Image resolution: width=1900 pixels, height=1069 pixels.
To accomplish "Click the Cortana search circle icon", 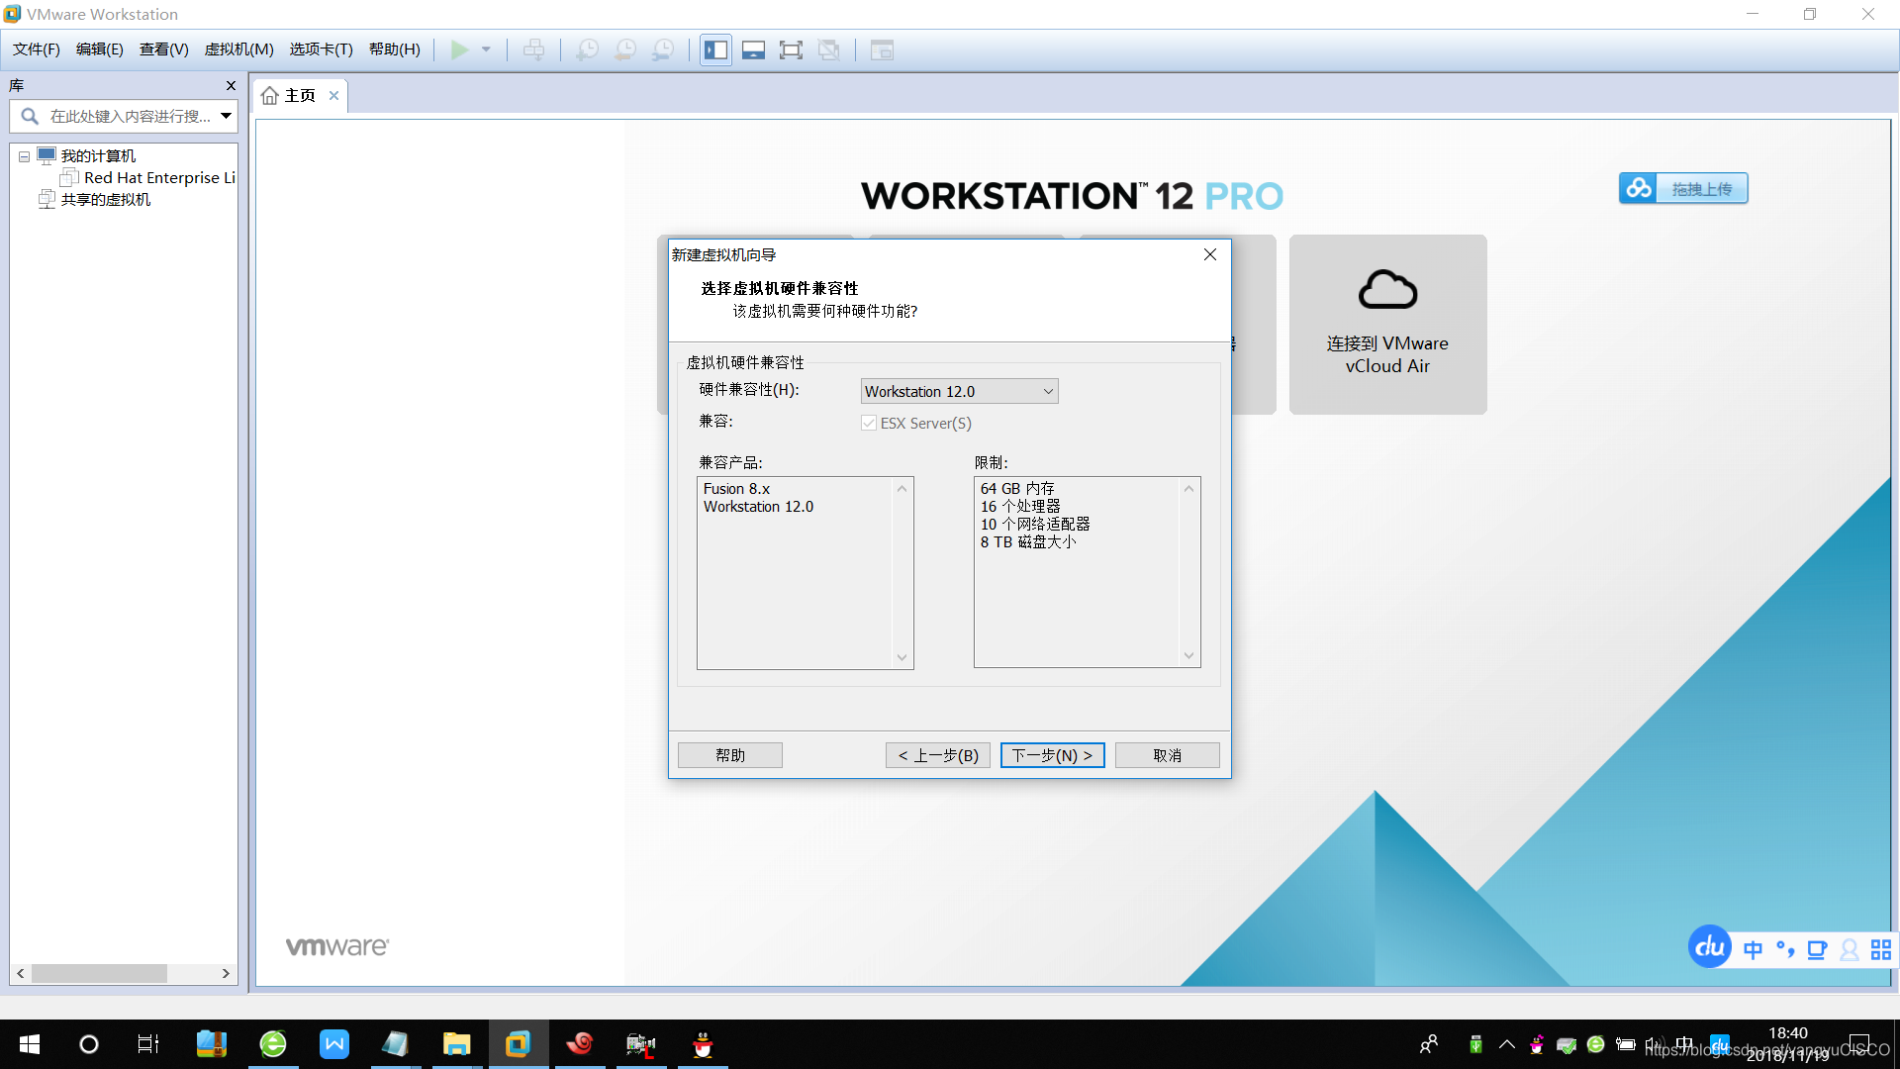I will pos(89,1044).
